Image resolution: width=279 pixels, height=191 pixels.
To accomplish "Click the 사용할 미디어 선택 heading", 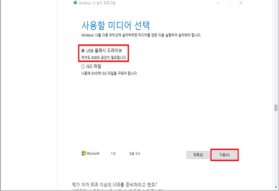I will pyautogui.click(x=116, y=26).
